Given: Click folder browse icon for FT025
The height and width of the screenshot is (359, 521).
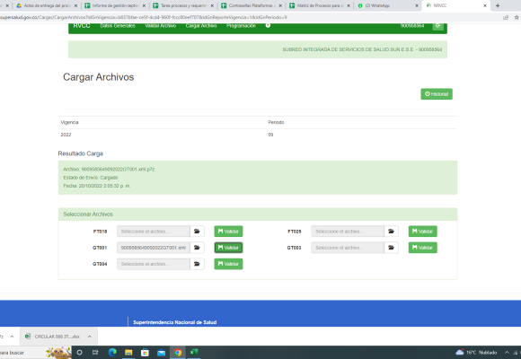Looking at the screenshot, I should (x=391, y=232).
